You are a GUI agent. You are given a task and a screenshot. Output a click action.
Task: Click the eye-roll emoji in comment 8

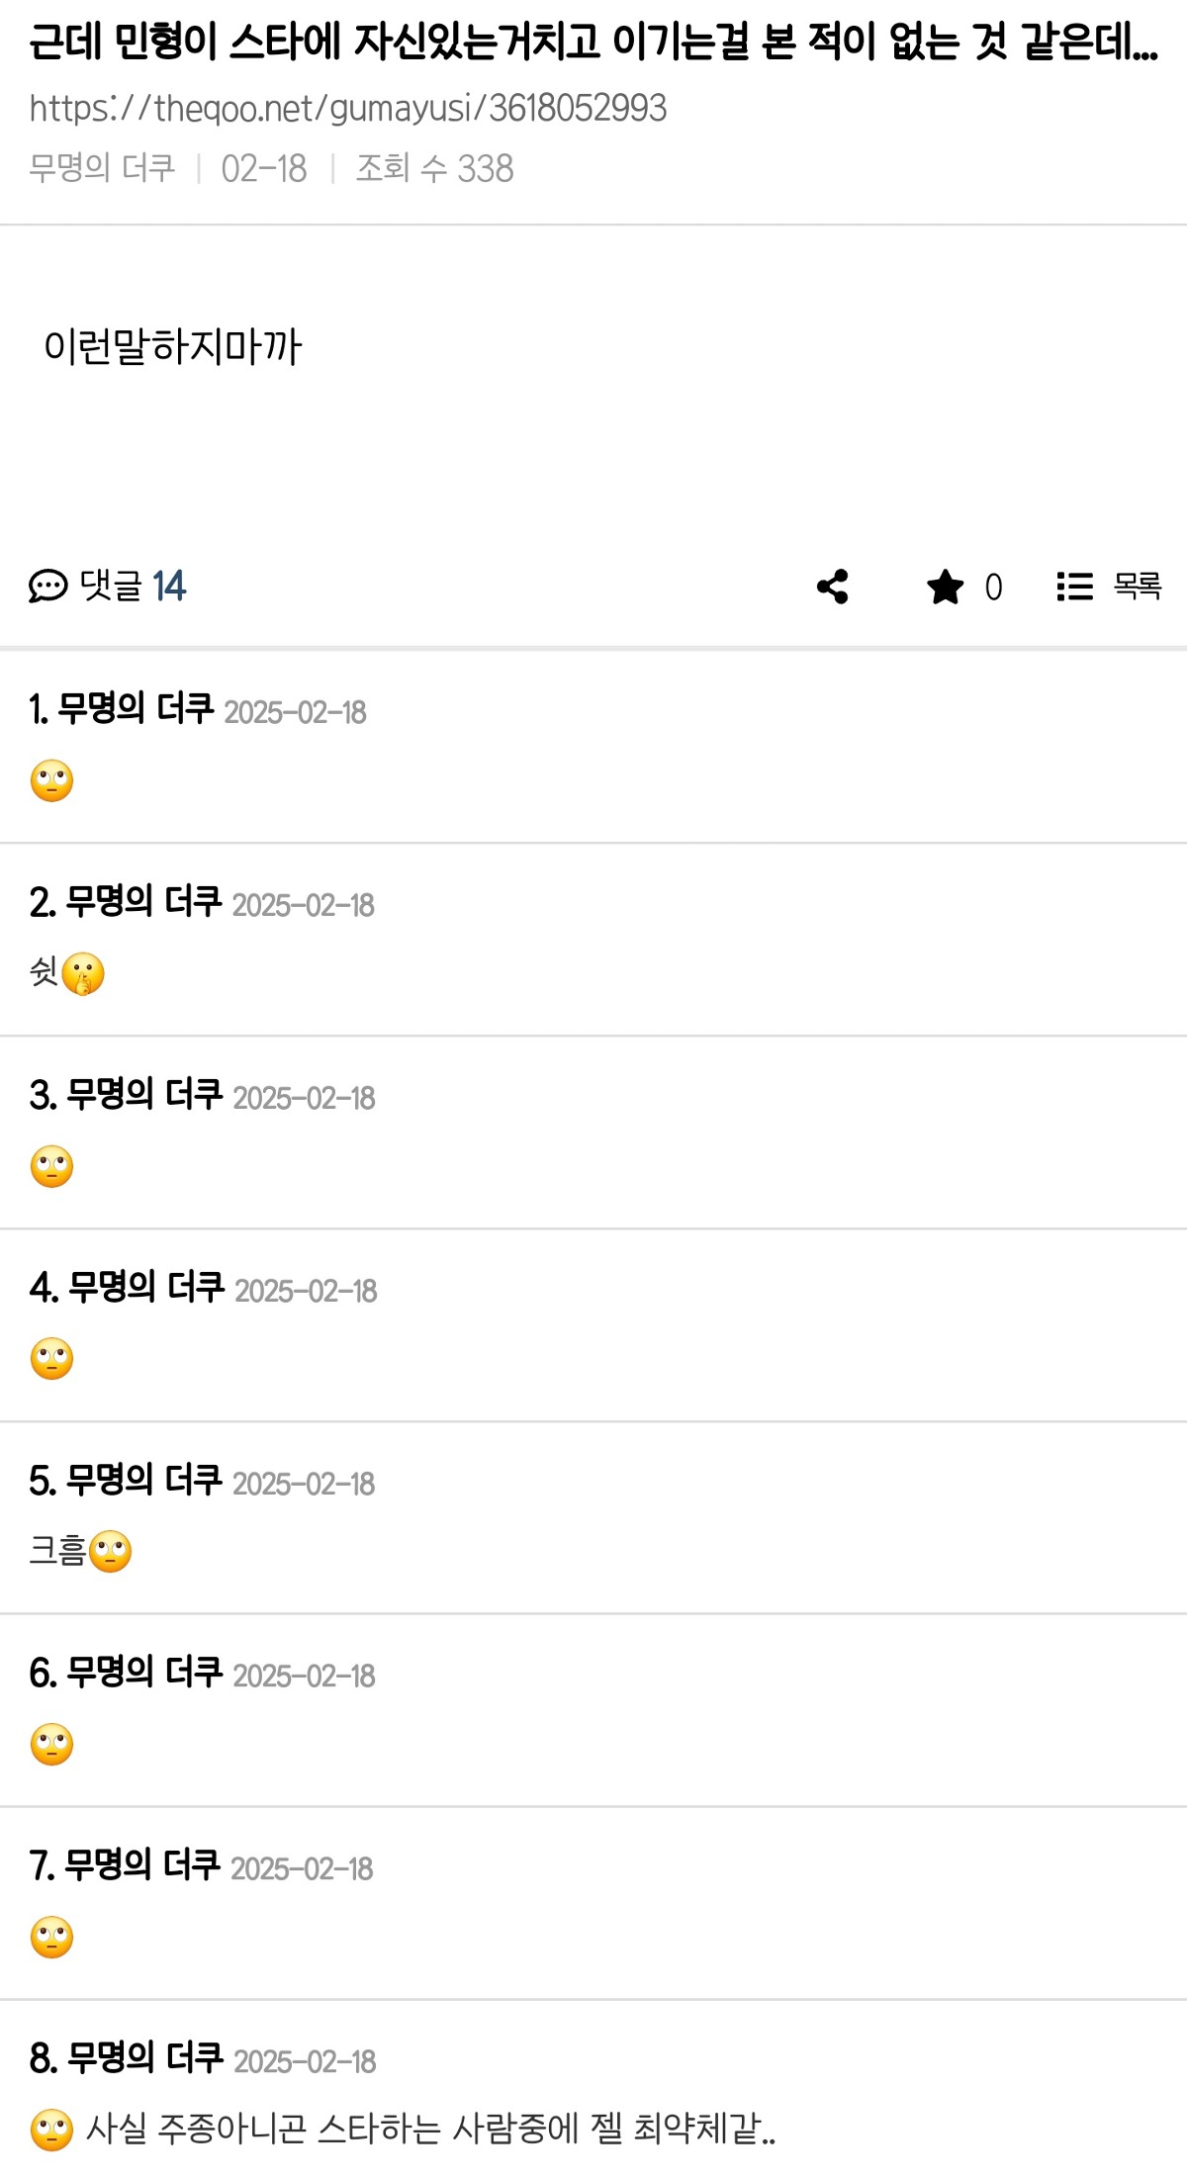point(52,2130)
